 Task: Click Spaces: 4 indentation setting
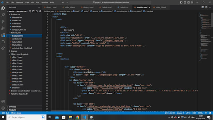point(180,113)
